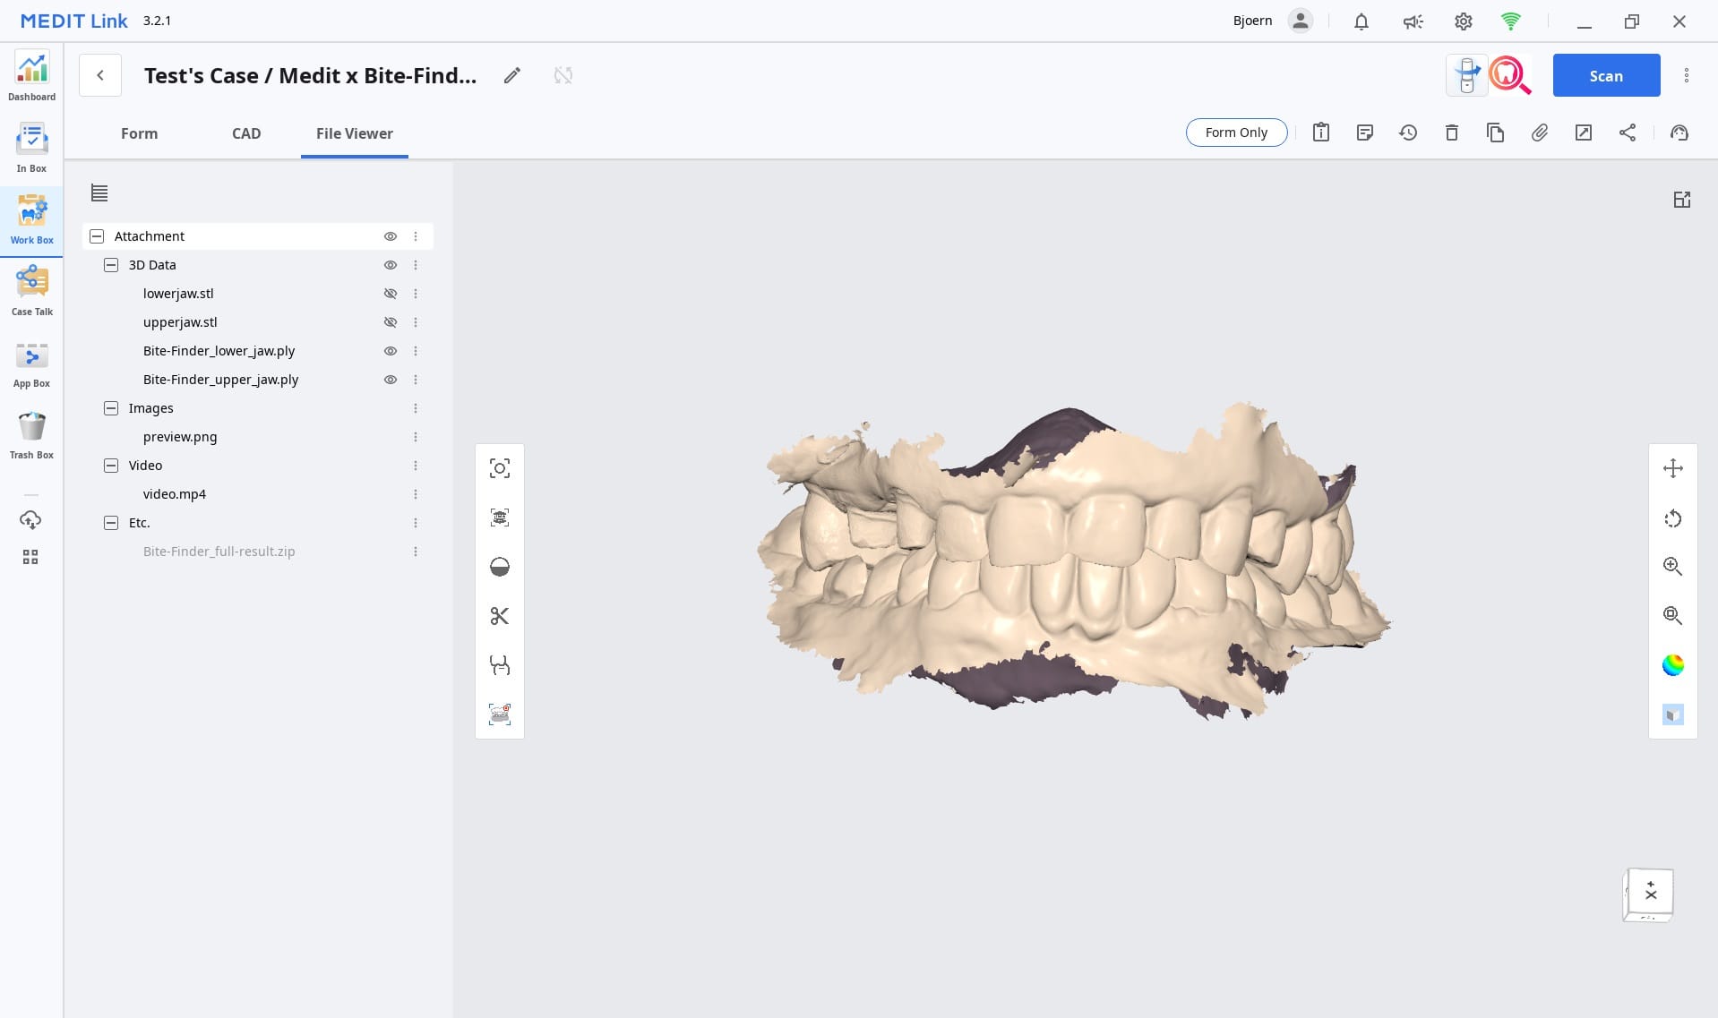Click the blue Scan button
The image size is (1718, 1018).
pyautogui.click(x=1606, y=76)
